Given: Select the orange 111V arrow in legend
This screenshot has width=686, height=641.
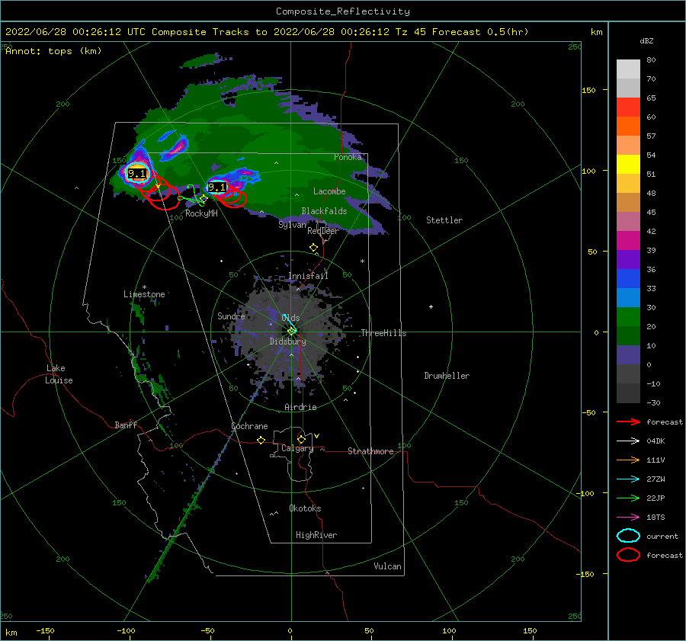Looking at the screenshot, I should [x=628, y=460].
